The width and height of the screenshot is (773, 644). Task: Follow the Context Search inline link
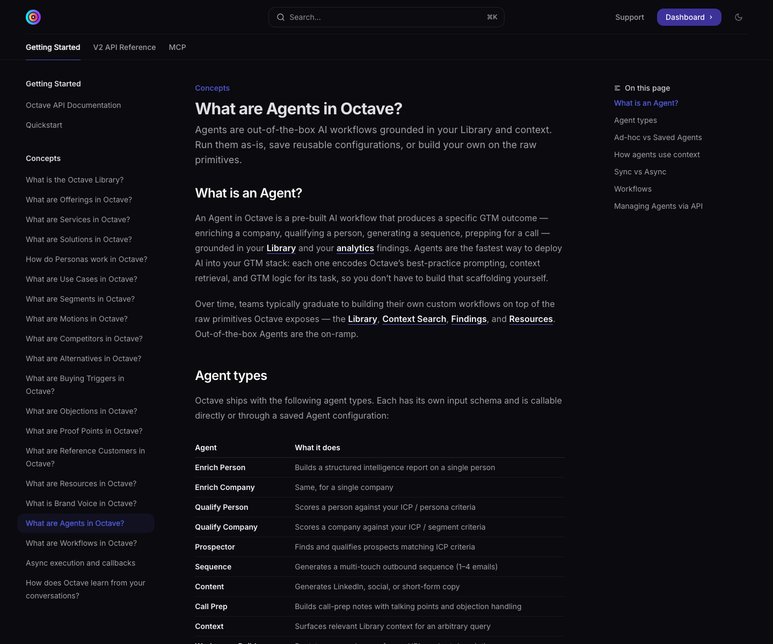414,319
